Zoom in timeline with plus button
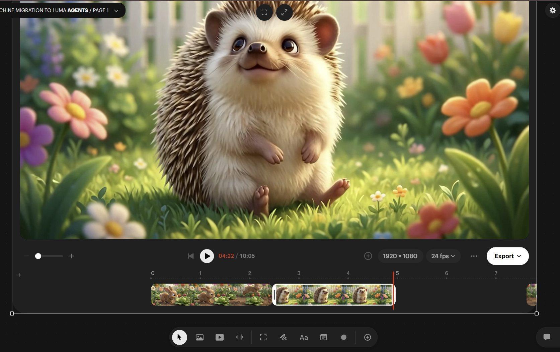The width and height of the screenshot is (560, 352). coord(71,256)
